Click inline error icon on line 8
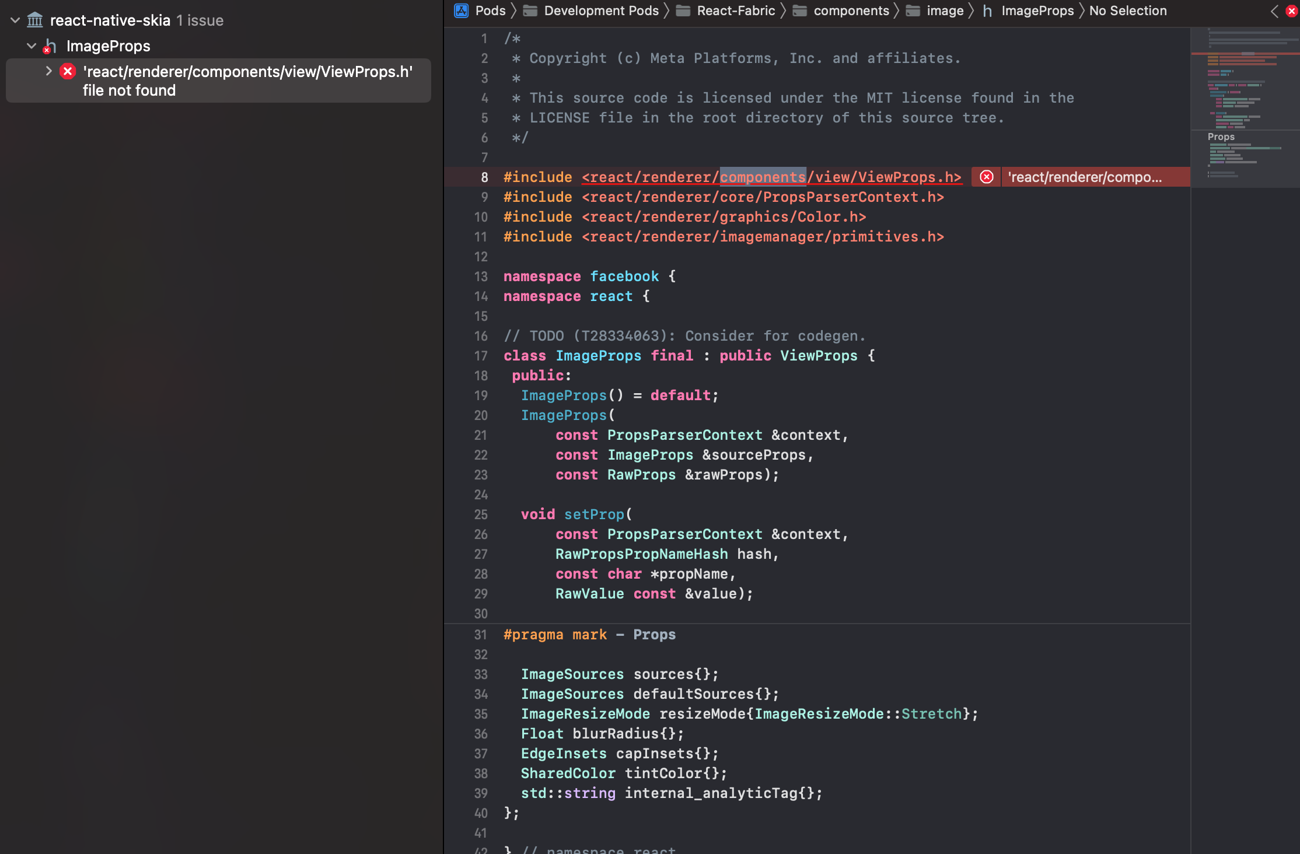 coord(987,177)
